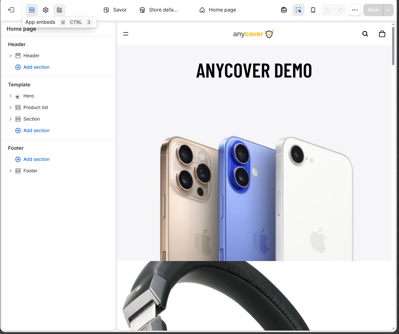
Task: Click the Header section type icon
Action: pyautogui.click(x=18, y=56)
